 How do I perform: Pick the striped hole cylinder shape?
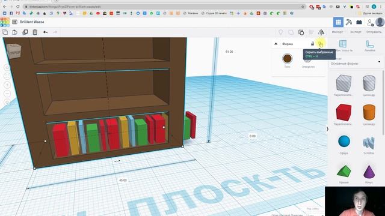coord(369,83)
